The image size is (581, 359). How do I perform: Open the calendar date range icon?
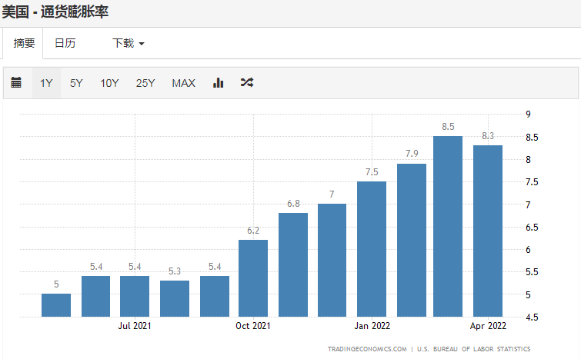pos(16,83)
